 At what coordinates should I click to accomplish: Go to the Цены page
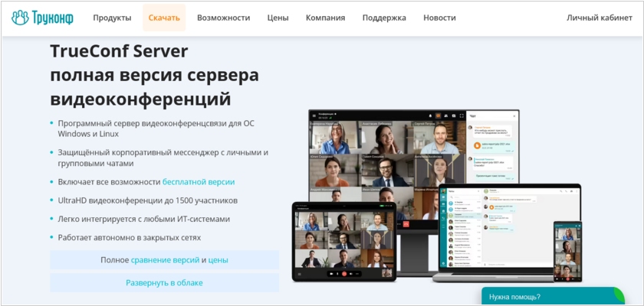(x=278, y=18)
